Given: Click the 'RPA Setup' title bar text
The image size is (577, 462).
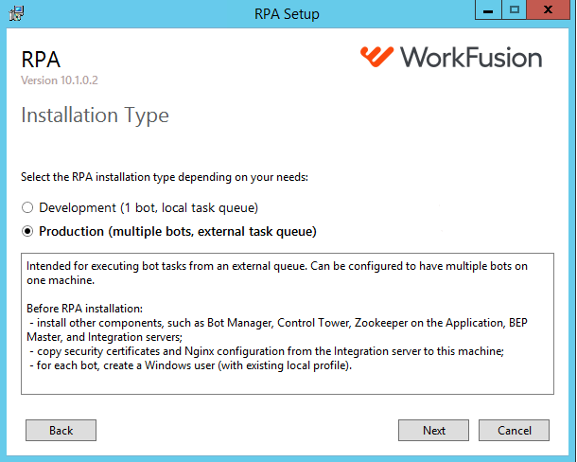Looking at the screenshot, I should (287, 14).
